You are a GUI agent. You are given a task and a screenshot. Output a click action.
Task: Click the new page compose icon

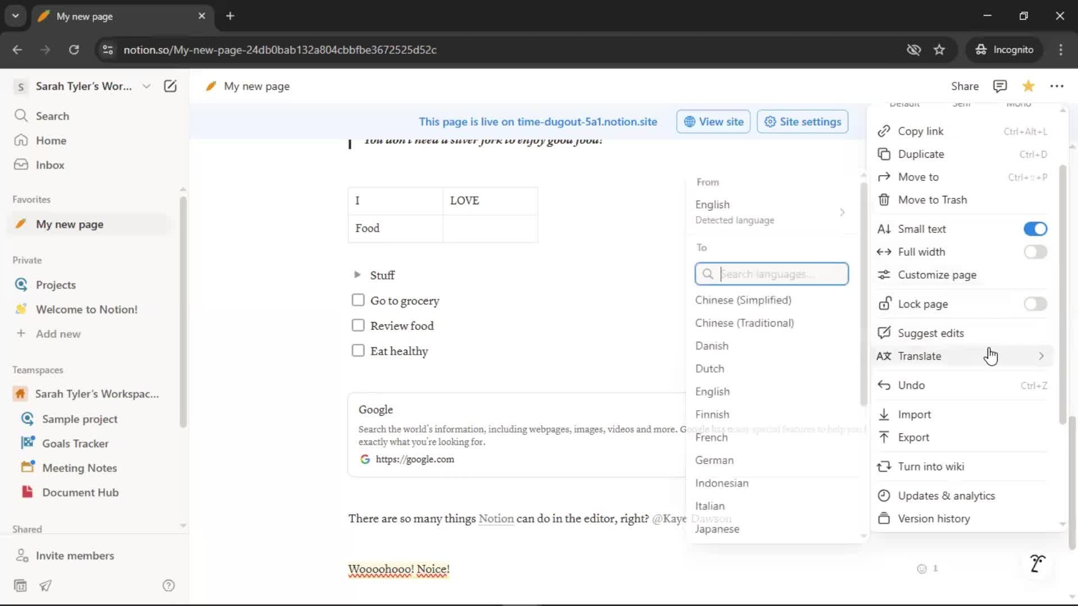(170, 86)
